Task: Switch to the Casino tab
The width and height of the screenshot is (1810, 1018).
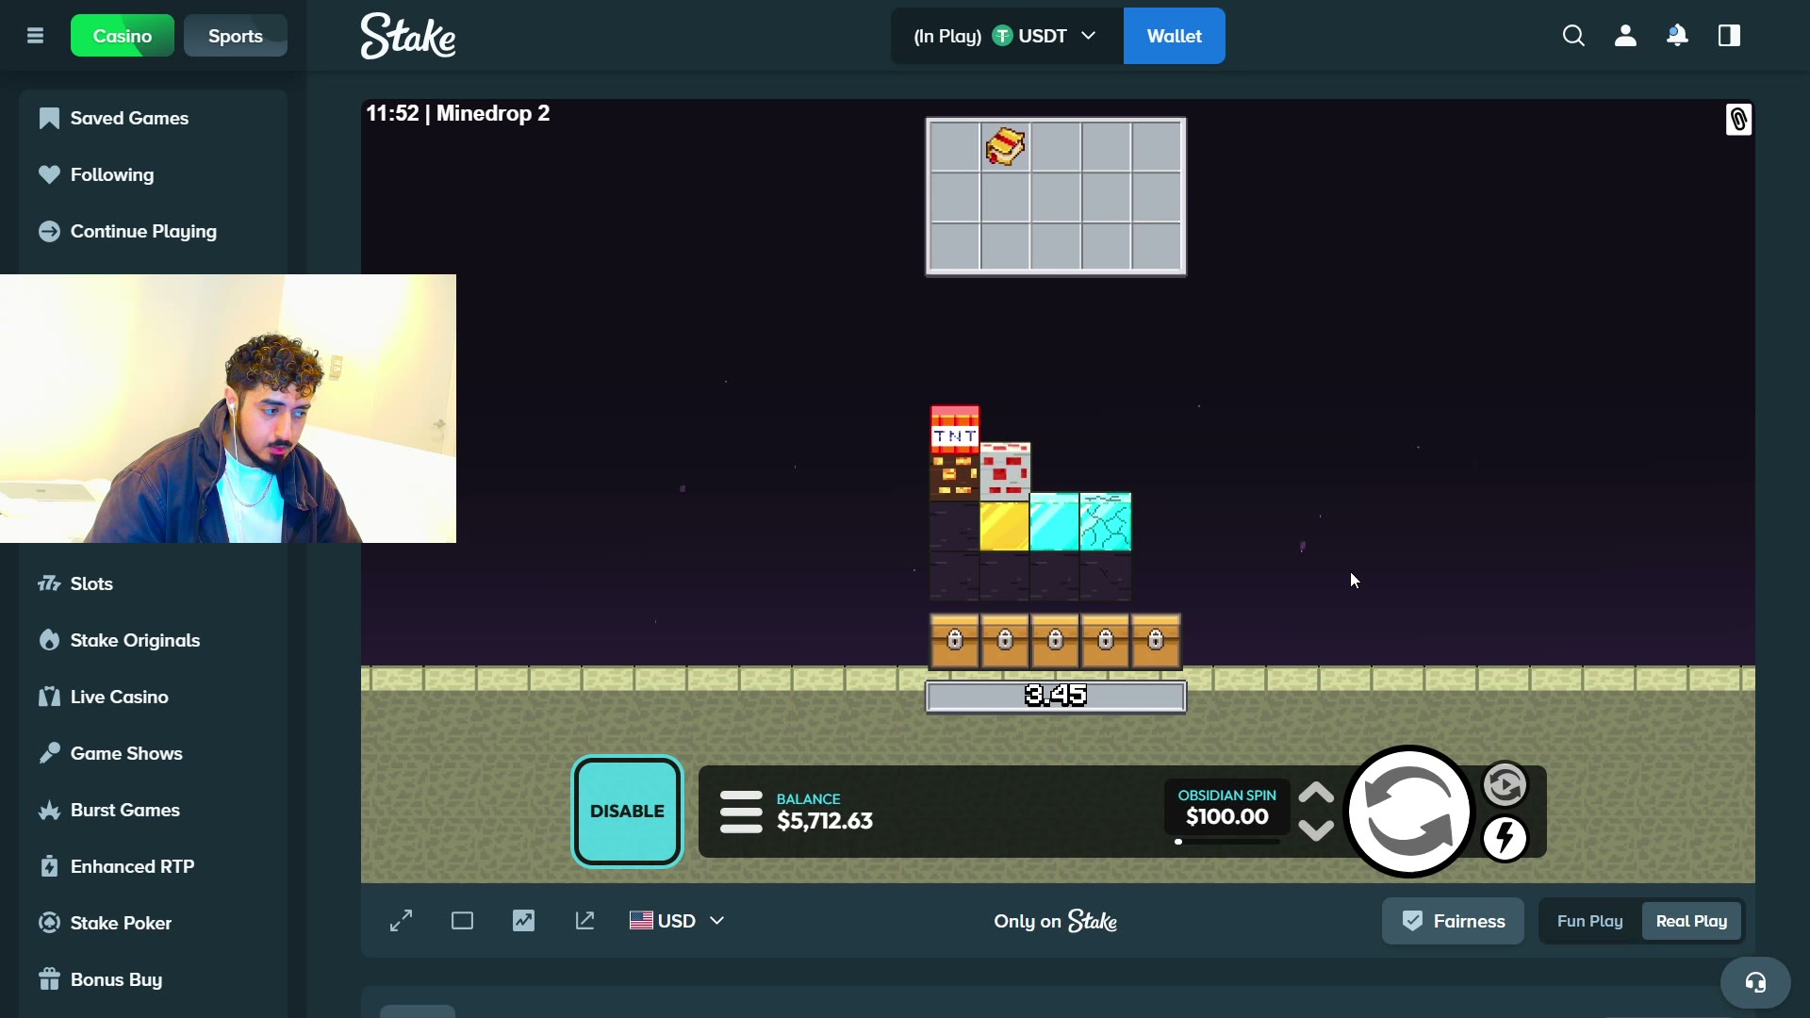Action: click(123, 36)
